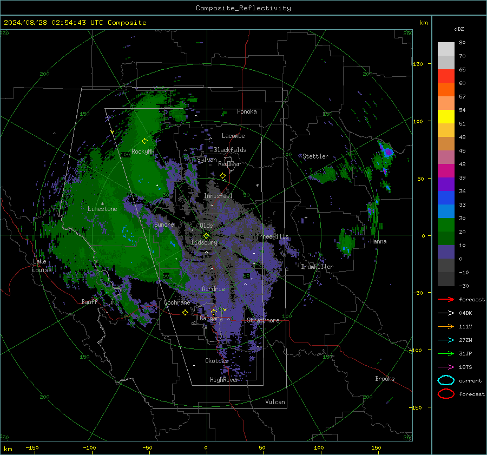Click the magenta 18TS arrow in legend
487x455 pixels.
[446, 367]
